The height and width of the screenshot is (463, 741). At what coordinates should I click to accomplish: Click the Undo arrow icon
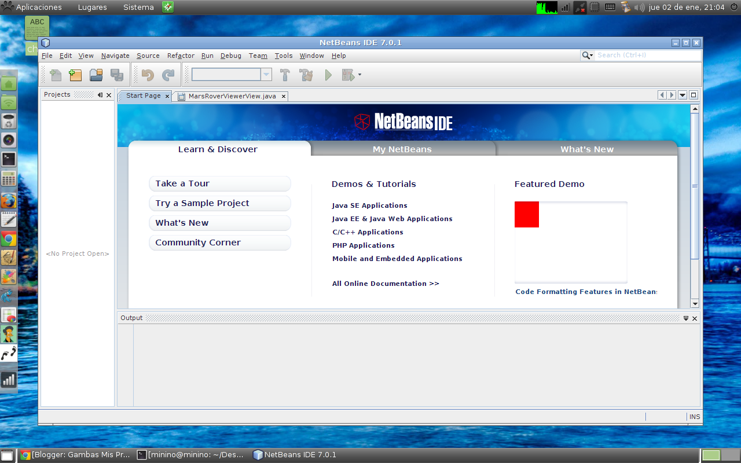point(148,75)
